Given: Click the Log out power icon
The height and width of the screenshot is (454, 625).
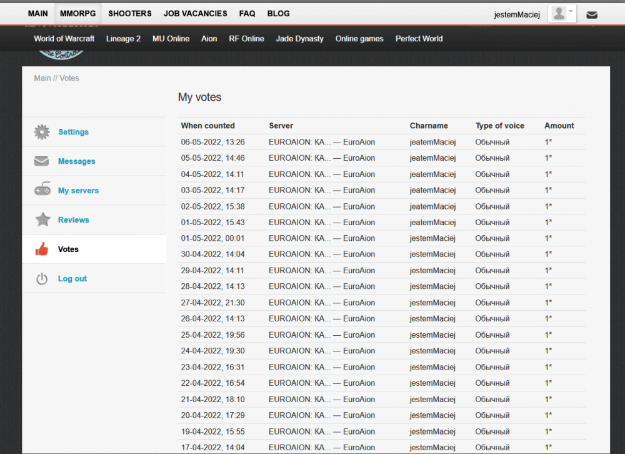Looking at the screenshot, I should tap(42, 279).
